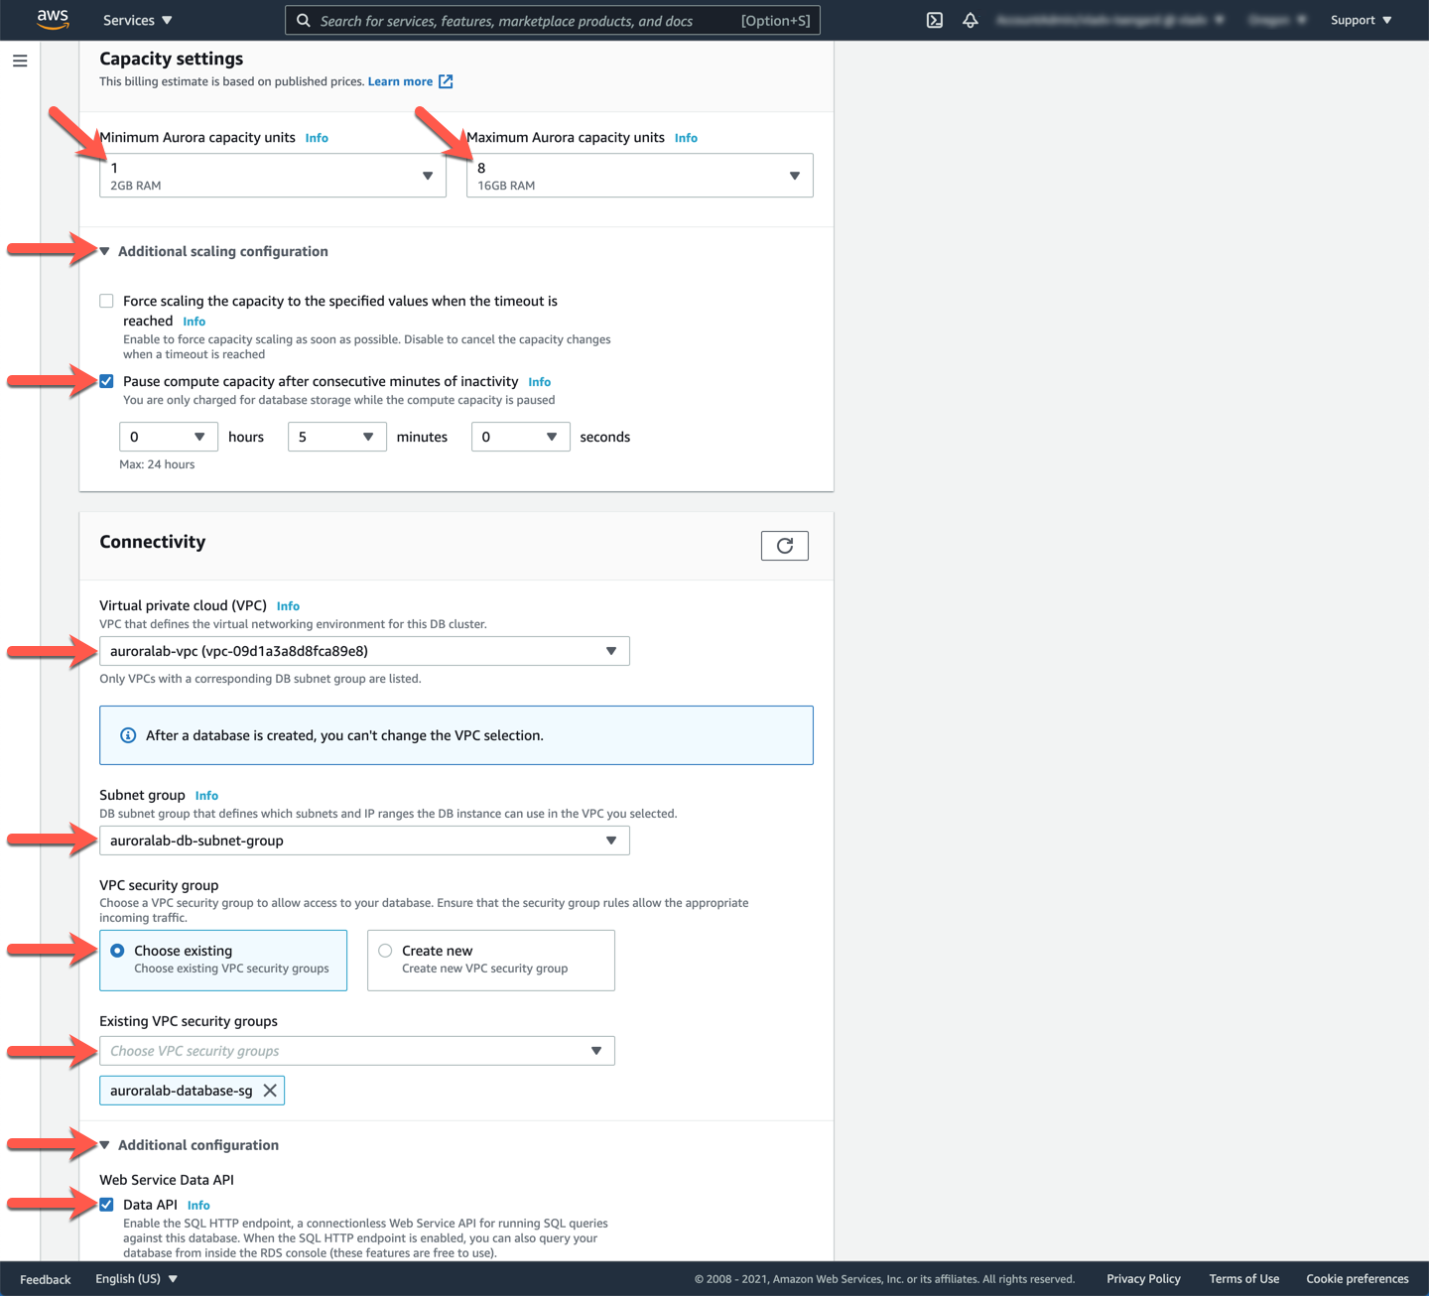Collapse the Additional scaling configuration section
The image size is (1429, 1296).
coord(105,252)
